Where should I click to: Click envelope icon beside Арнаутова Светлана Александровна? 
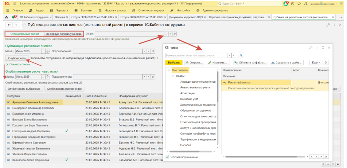[x=9, y=102]
